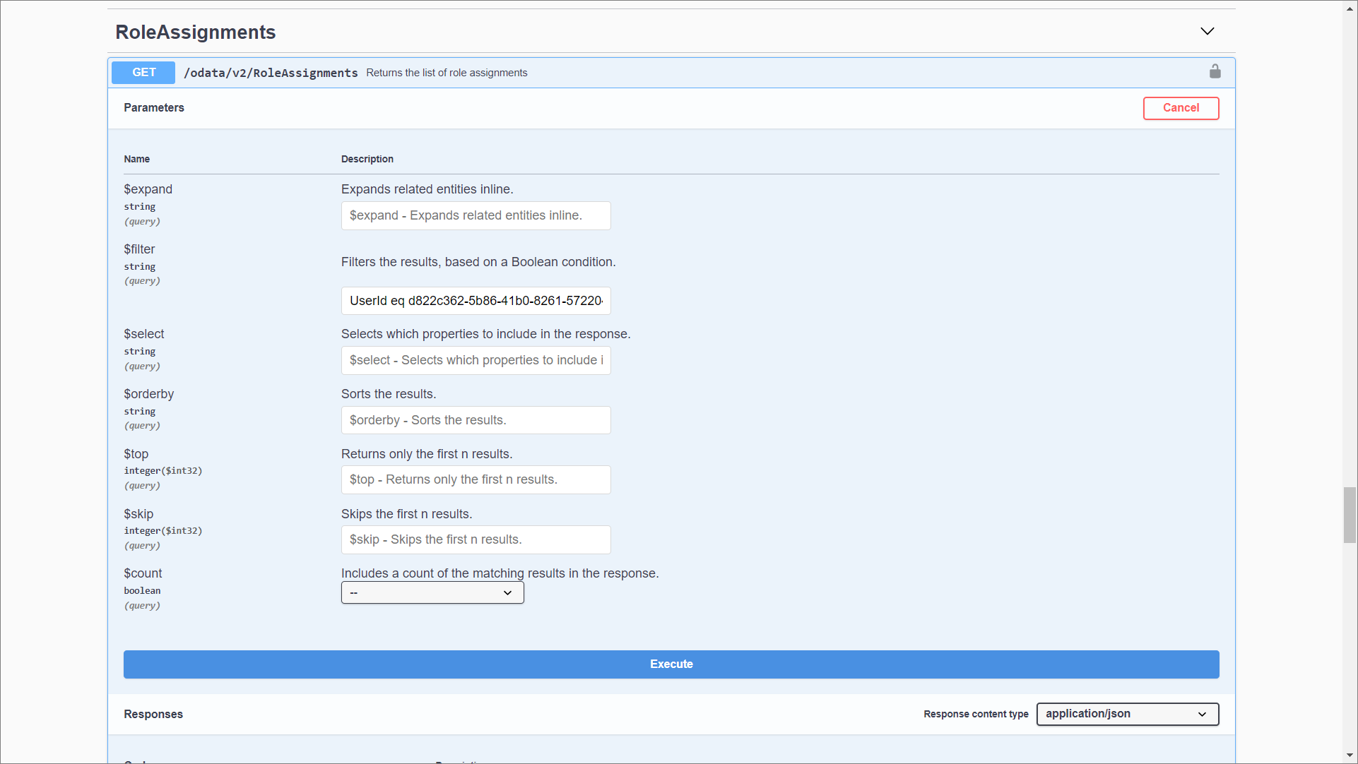Collapse the RoleAssignments section chevron
The height and width of the screenshot is (764, 1358).
pyautogui.click(x=1207, y=31)
